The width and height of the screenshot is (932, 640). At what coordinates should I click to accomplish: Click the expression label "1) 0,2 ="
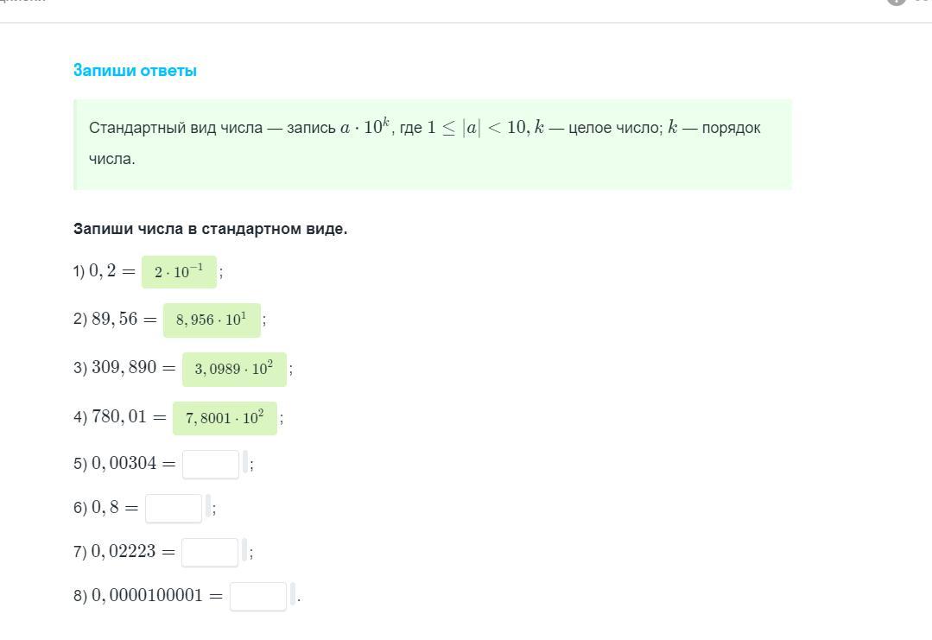point(105,271)
